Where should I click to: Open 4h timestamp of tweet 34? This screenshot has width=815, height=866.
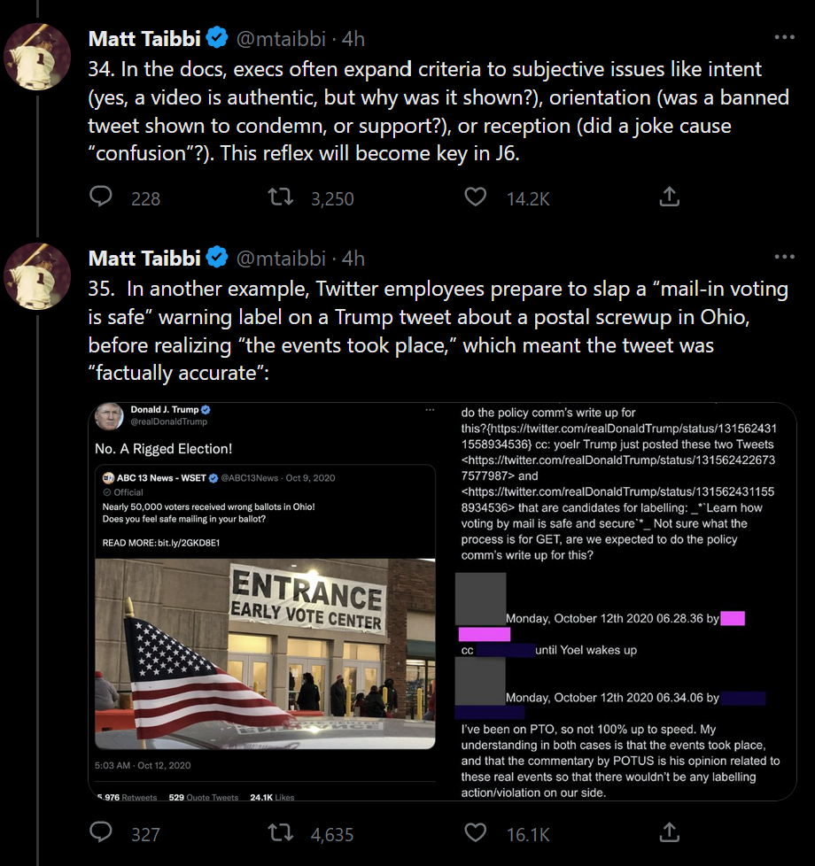(x=353, y=39)
